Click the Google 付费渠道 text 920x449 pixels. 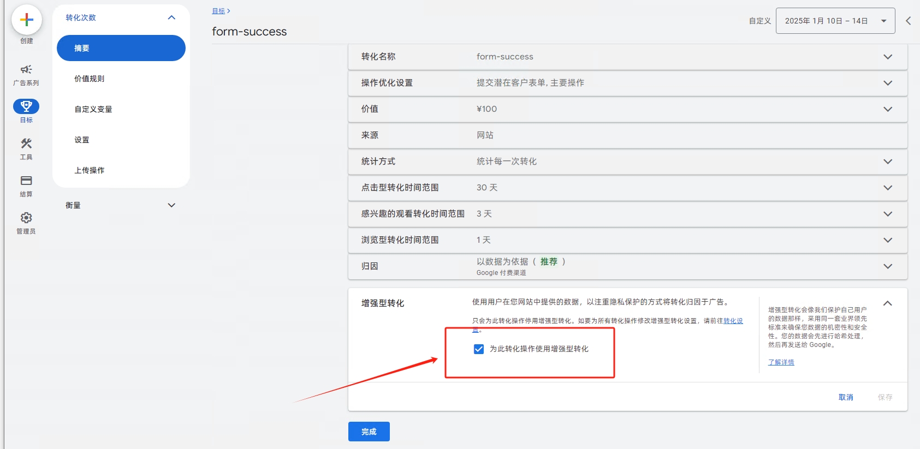(x=501, y=273)
